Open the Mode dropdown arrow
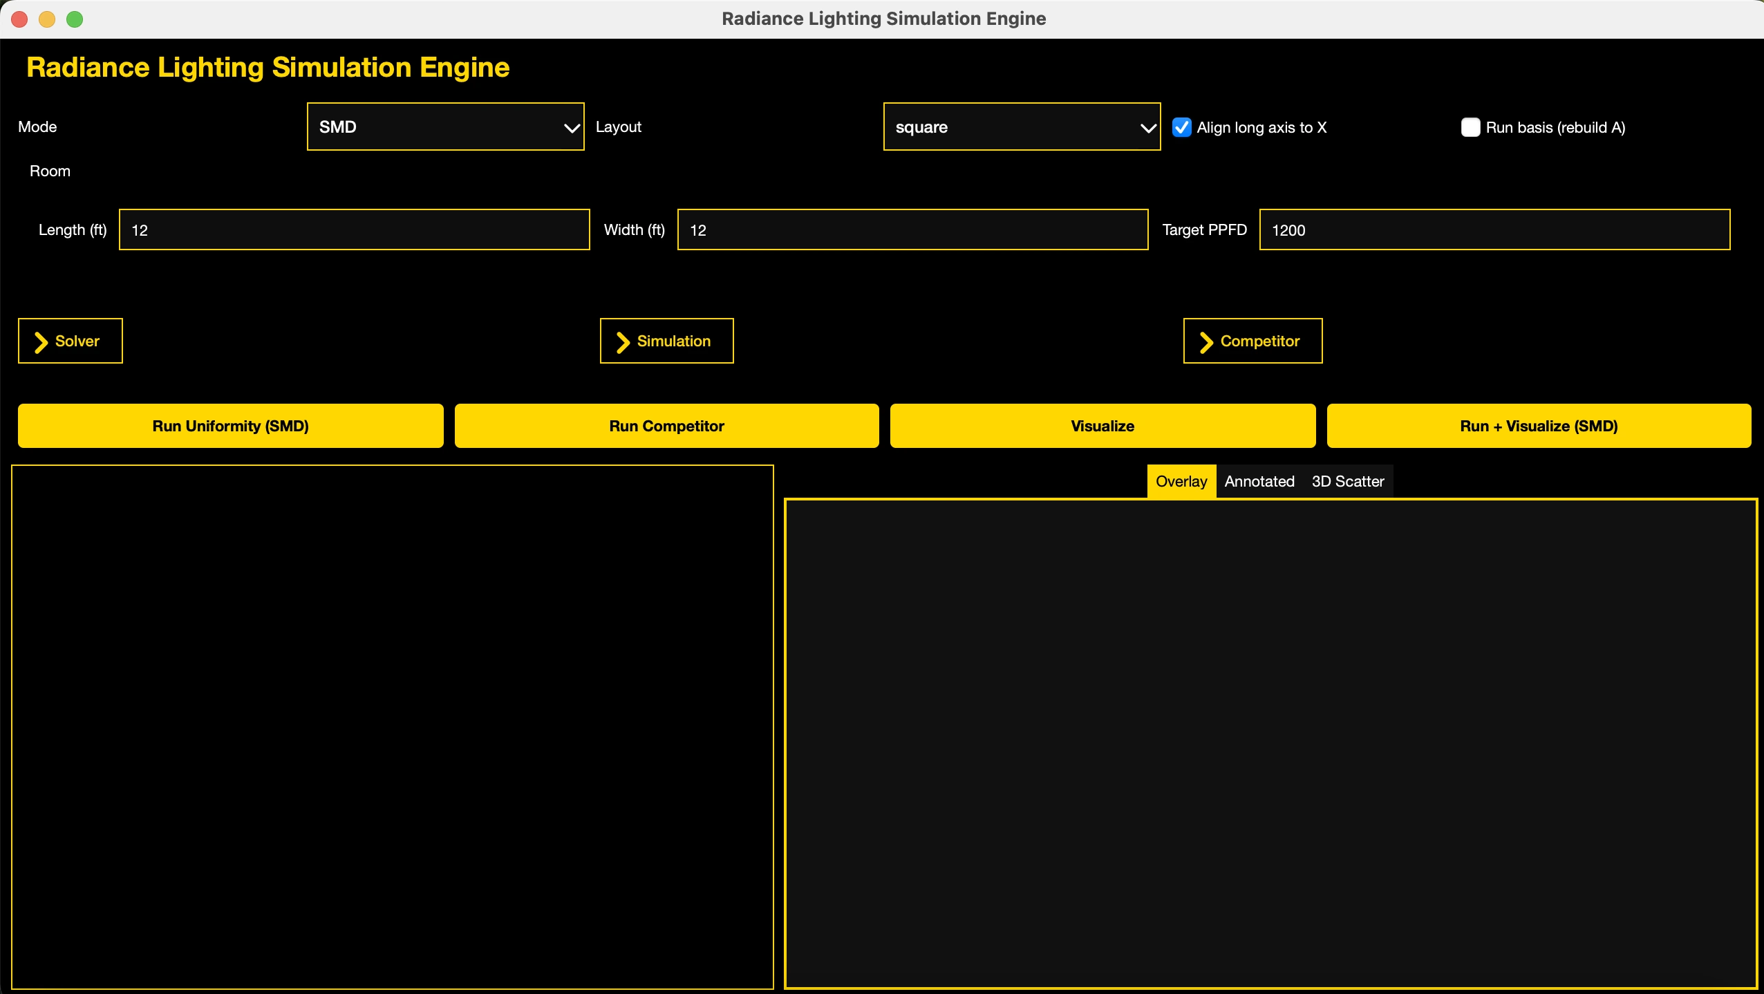Screen dimensions: 1764x994 coord(571,126)
